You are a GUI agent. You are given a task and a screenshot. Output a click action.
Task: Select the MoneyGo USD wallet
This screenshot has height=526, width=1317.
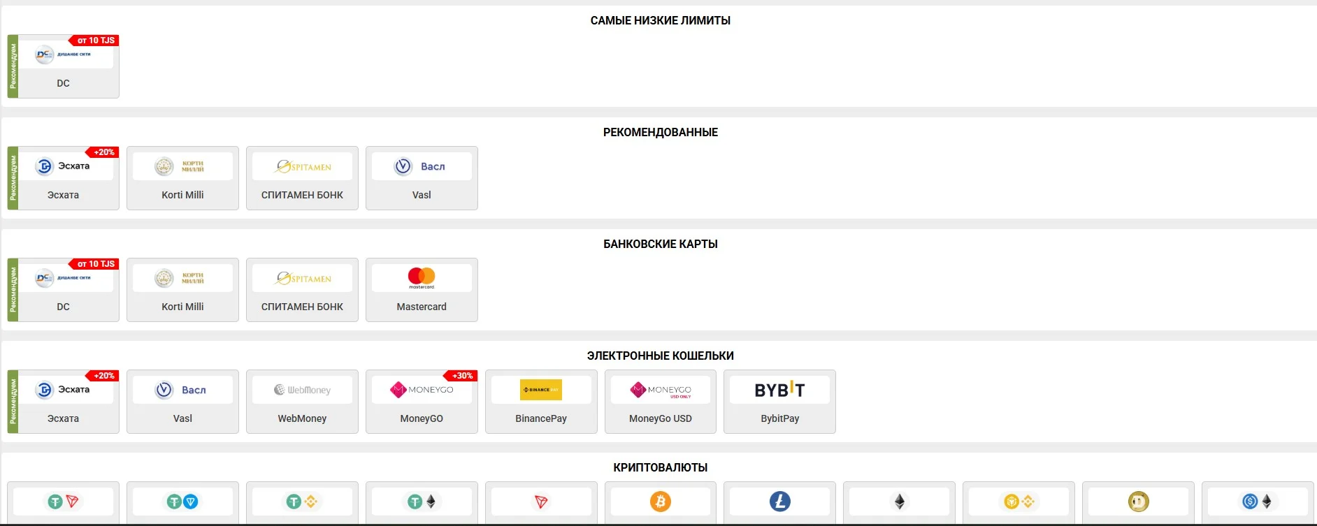point(661,402)
